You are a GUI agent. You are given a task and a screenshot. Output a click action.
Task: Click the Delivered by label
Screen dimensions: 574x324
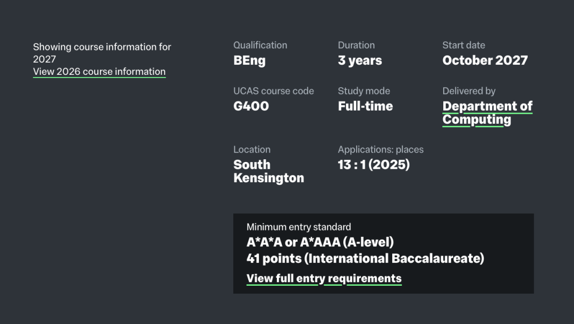[x=469, y=91]
